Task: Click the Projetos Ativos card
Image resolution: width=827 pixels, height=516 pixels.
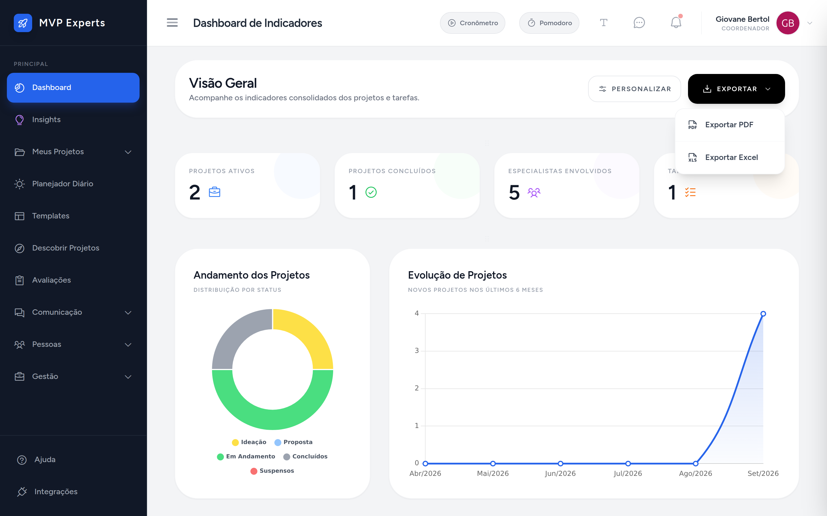Action: pos(248,186)
